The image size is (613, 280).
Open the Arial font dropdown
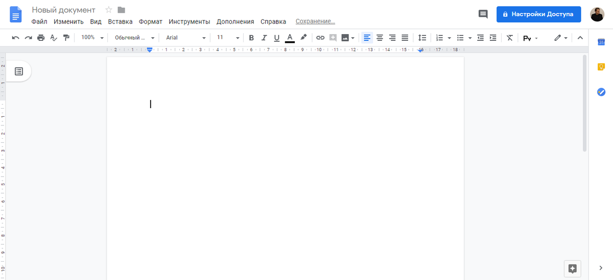click(x=185, y=38)
